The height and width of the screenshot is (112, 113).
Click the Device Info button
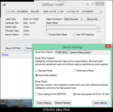click(92, 19)
